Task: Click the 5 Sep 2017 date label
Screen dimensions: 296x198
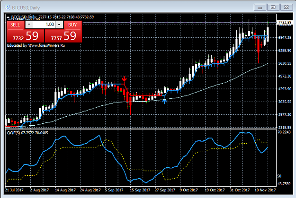Action: click(x=114, y=190)
